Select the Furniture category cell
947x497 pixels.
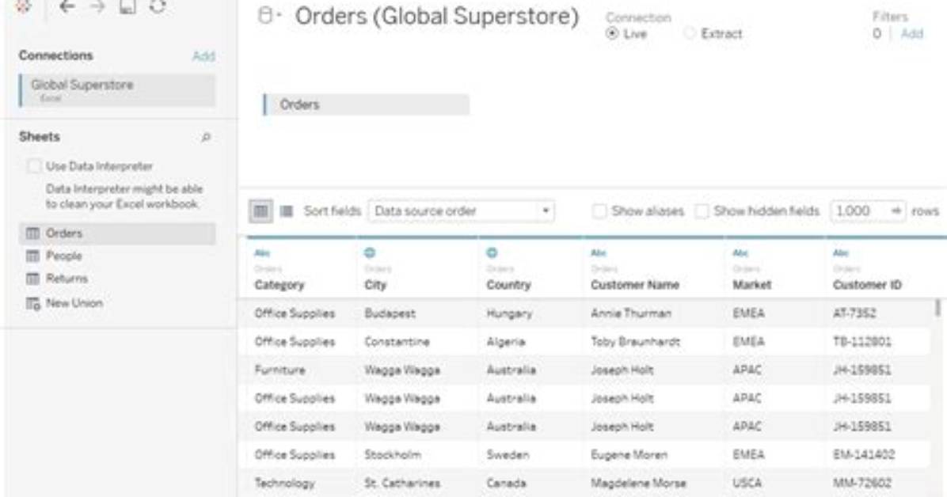[x=280, y=370]
